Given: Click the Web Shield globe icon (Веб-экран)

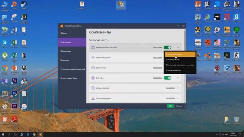Looking at the screenshot, I should click(x=93, y=78).
